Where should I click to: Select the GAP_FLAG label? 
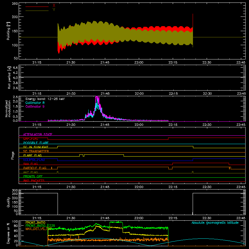point(31,139)
